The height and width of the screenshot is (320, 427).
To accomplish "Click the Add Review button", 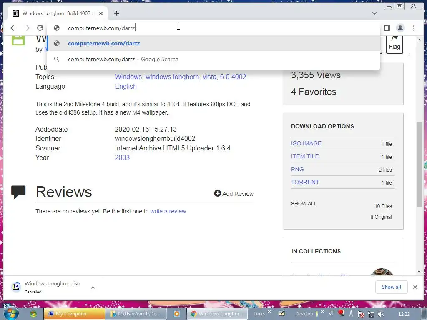I will 234,193.
